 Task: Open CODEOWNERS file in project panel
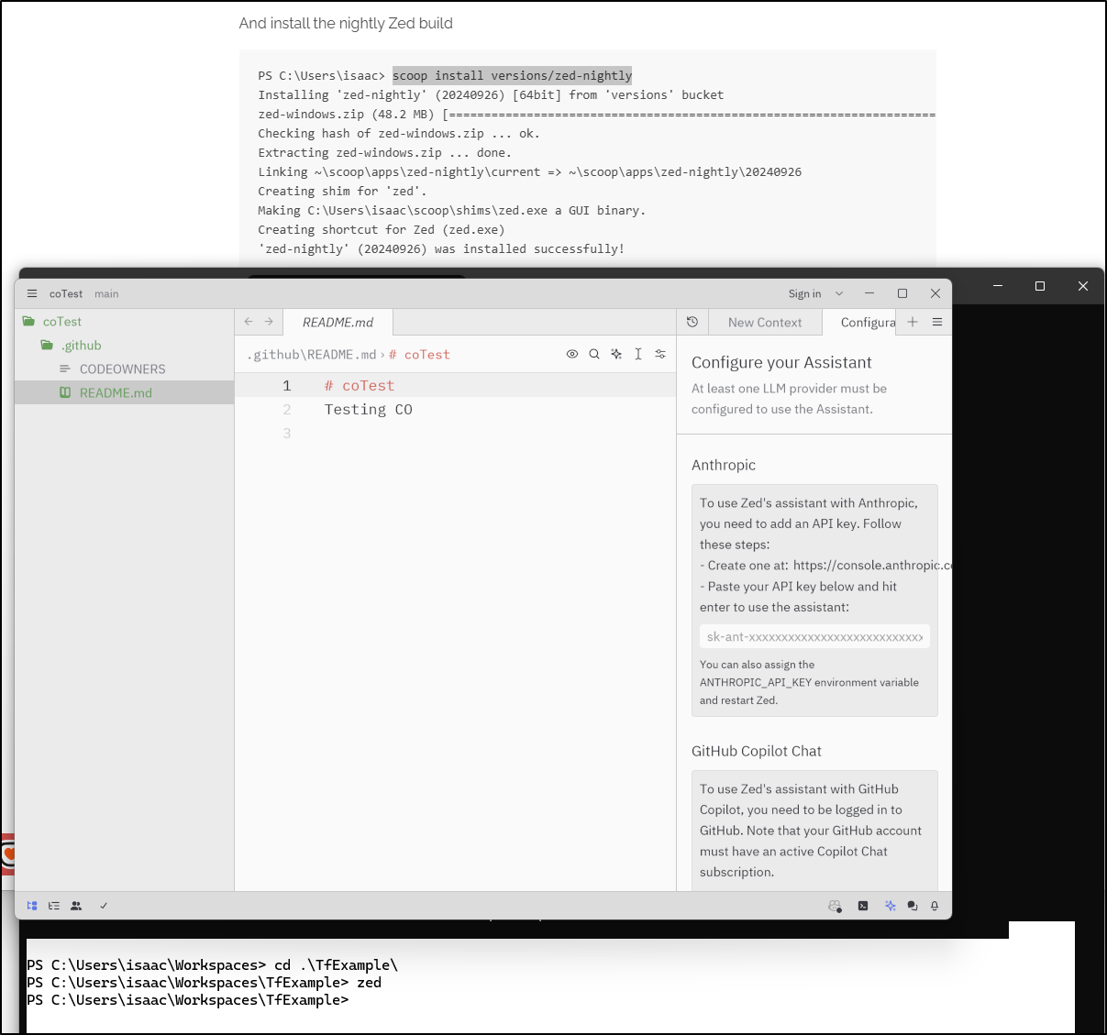click(x=123, y=369)
